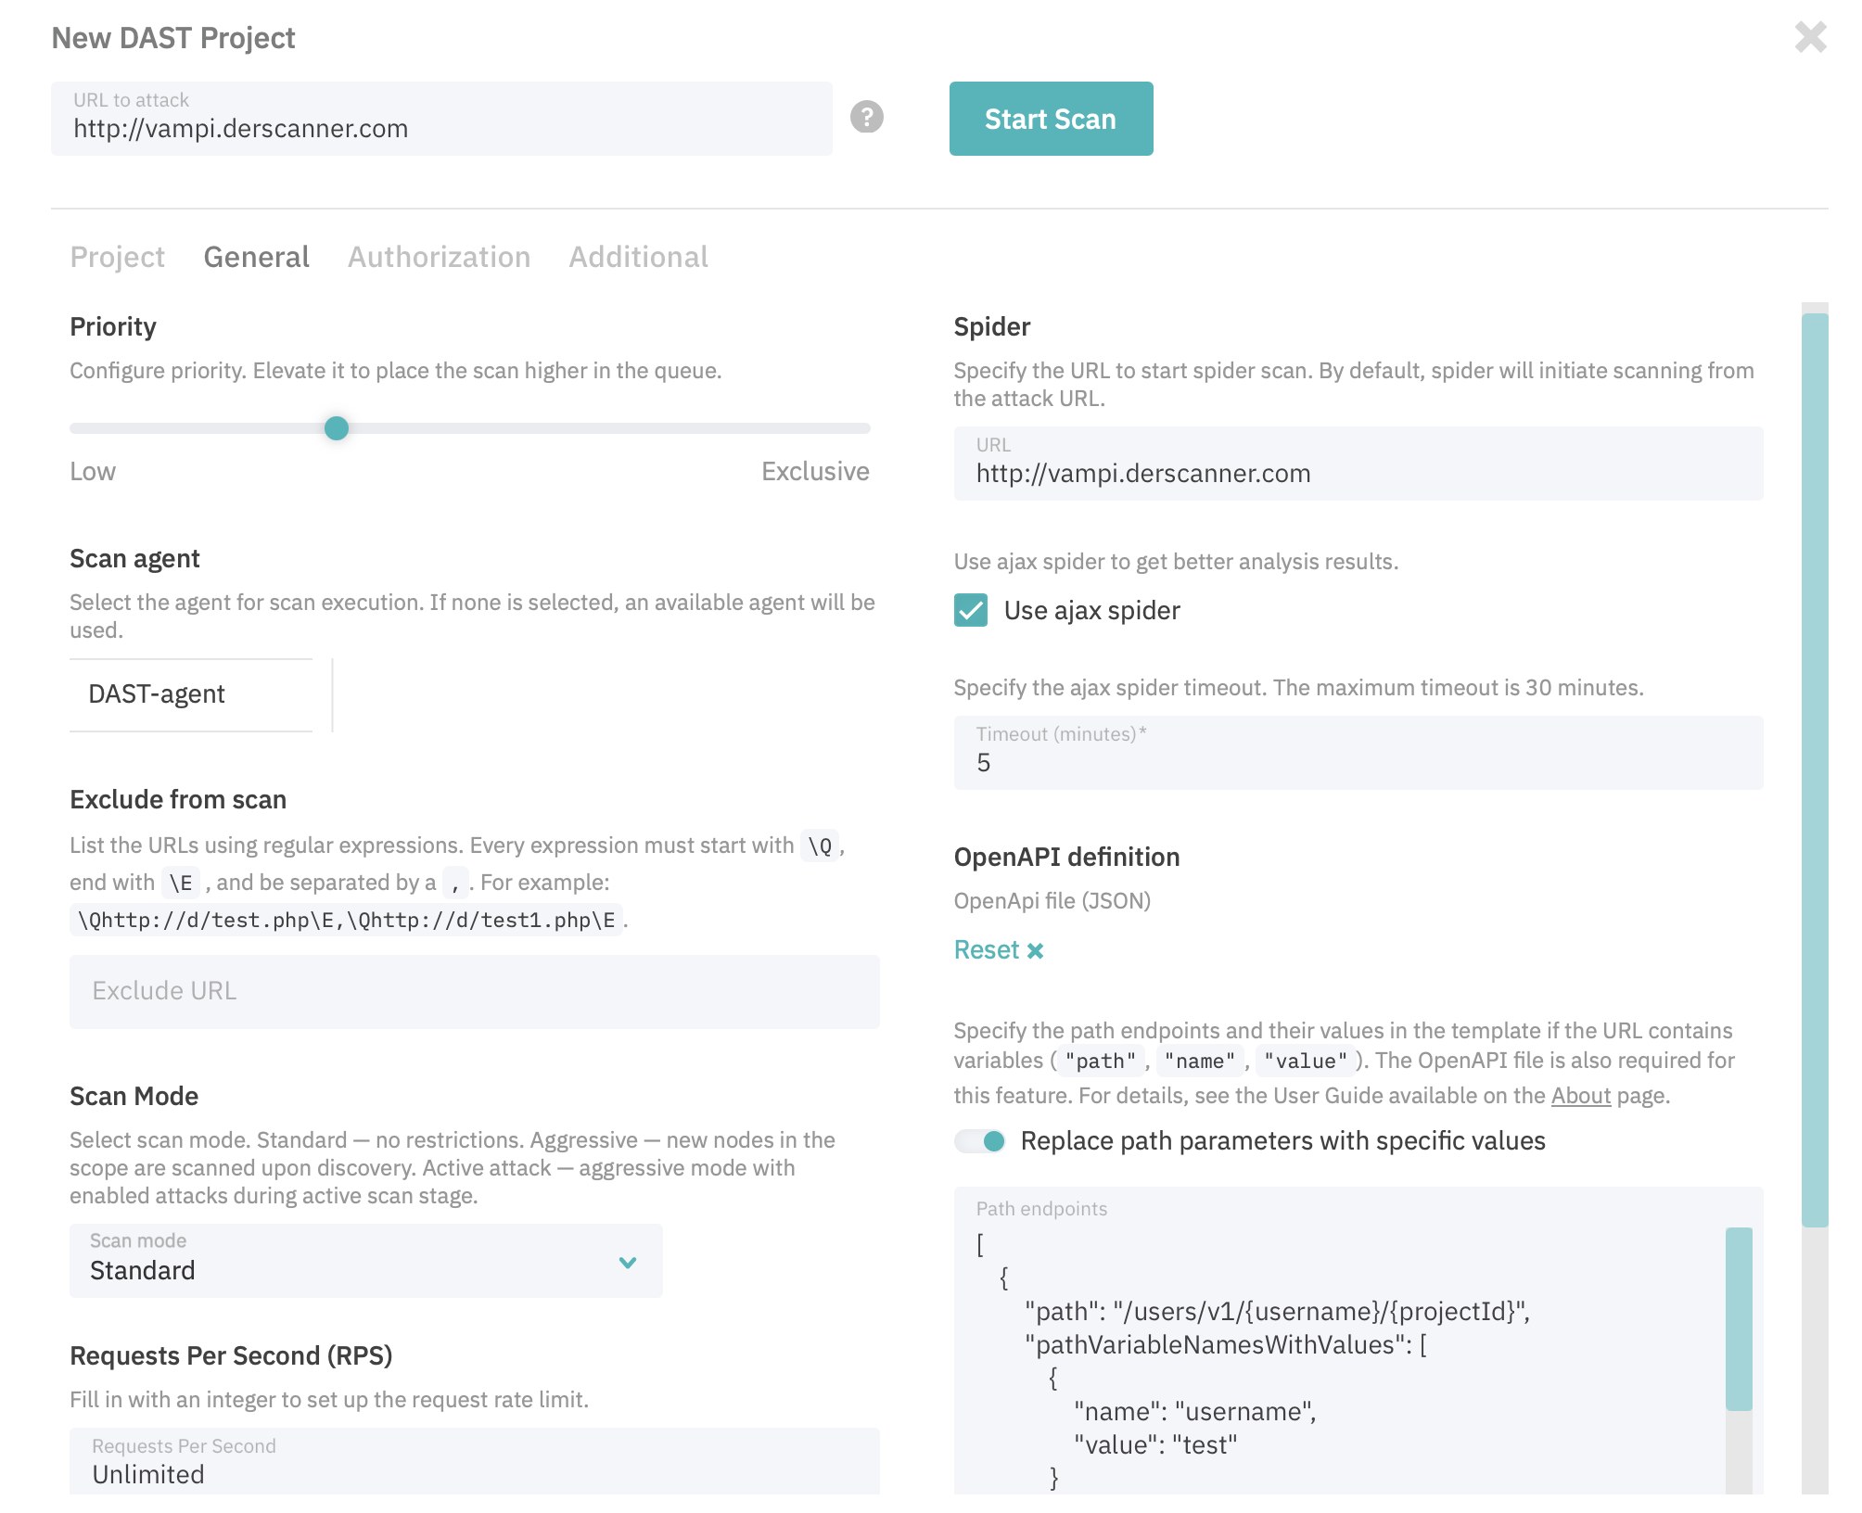Click the "Low" priority label

point(93,472)
